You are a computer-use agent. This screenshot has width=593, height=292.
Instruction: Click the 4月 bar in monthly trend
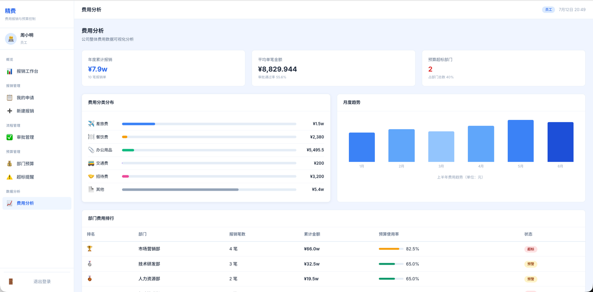[x=481, y=144]
